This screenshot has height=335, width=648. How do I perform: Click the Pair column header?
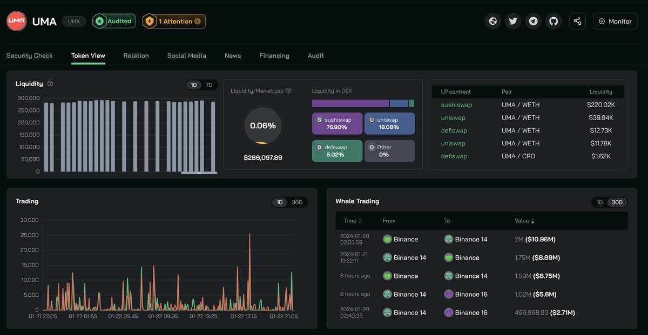(507, 92)
